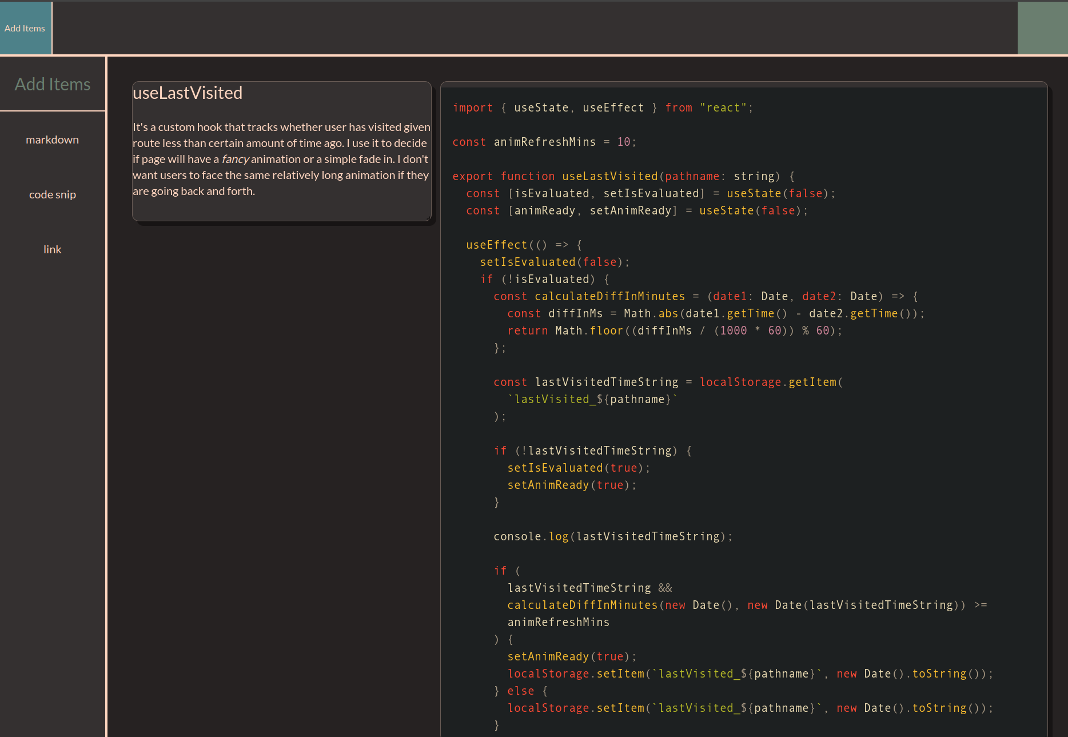This screenshot has height=737, width=1068.
Task: Choose code snip in the sidebar
Action: point(53,194)
